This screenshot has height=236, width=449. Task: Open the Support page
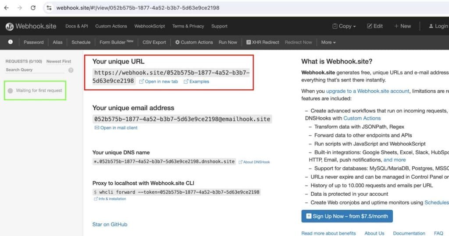coord(219,26)
